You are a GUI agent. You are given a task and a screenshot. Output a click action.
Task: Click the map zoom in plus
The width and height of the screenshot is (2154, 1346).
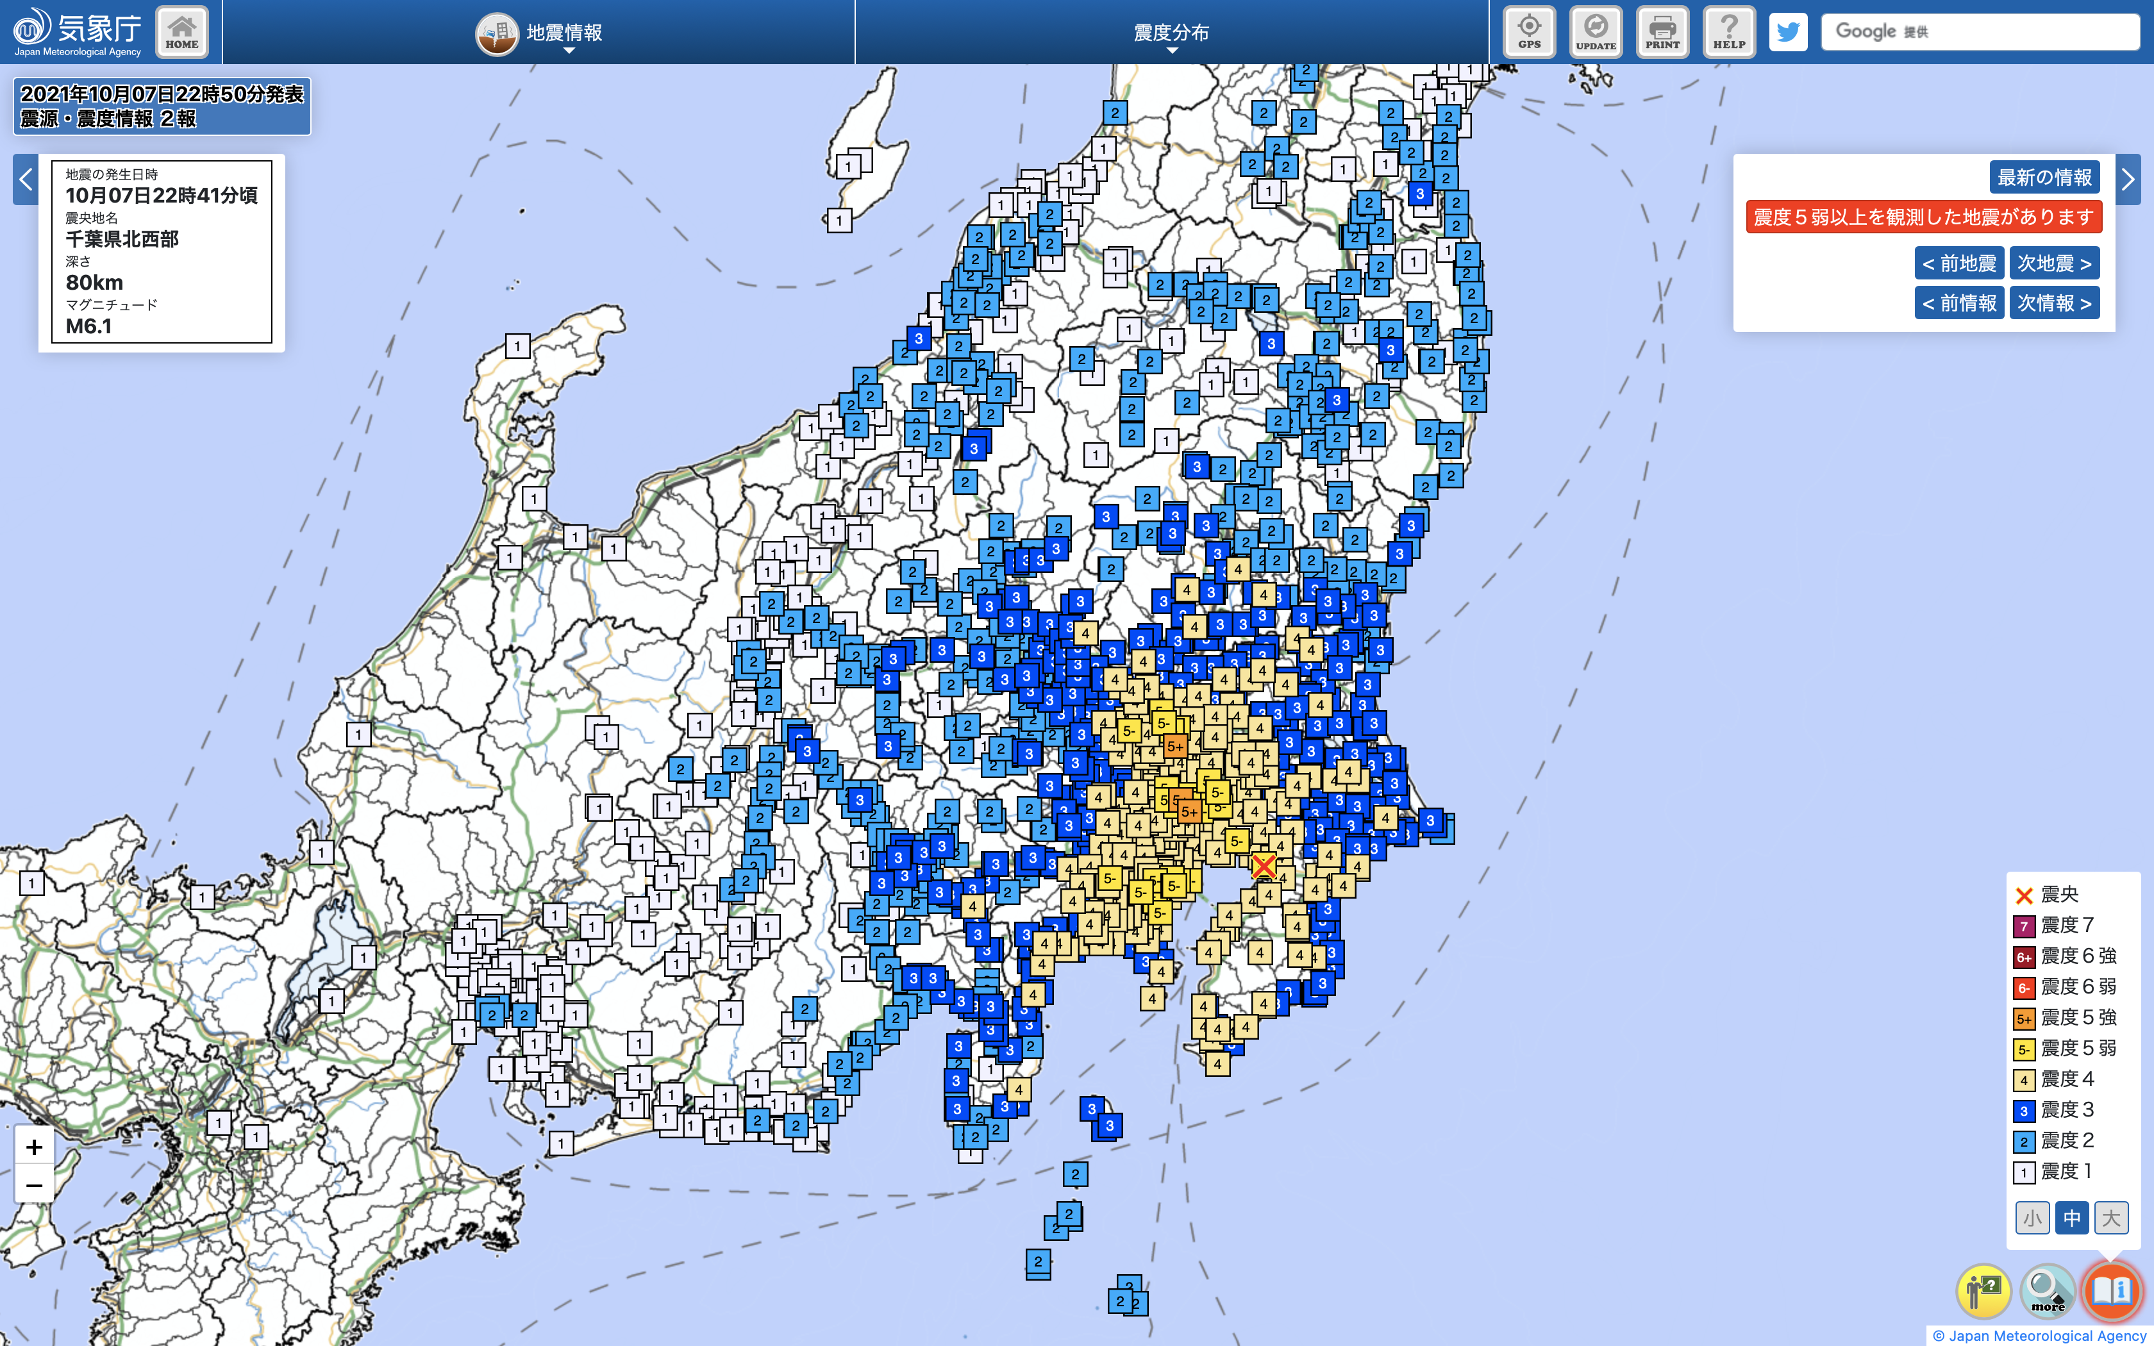click(34, 1147)
